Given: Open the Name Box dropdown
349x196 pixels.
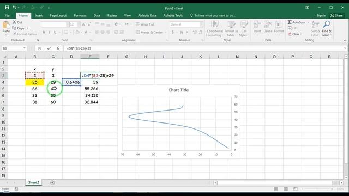Looking at the screenshot, I should tap(24, 48).
